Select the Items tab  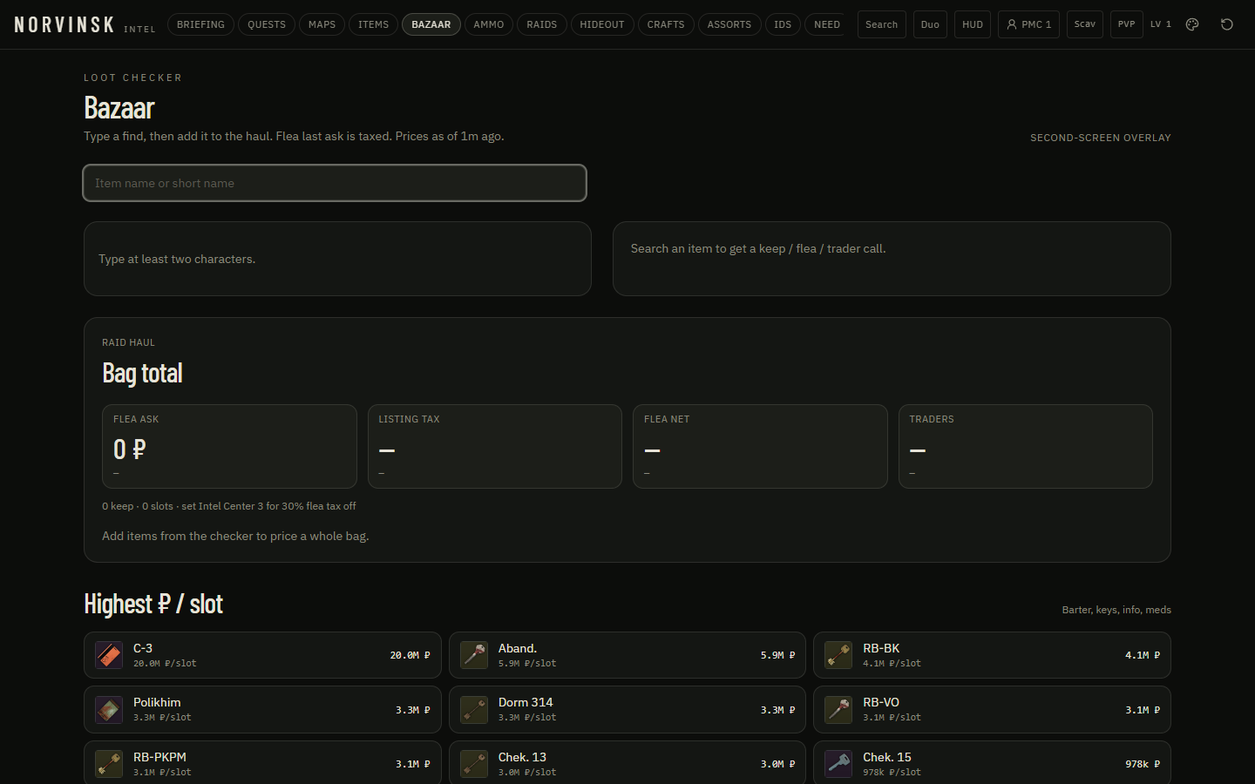click(374, 24)
